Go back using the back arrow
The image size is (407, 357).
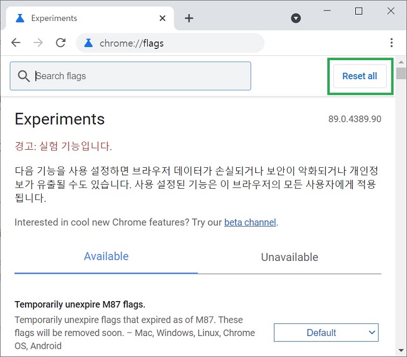(x=16, y=43)
